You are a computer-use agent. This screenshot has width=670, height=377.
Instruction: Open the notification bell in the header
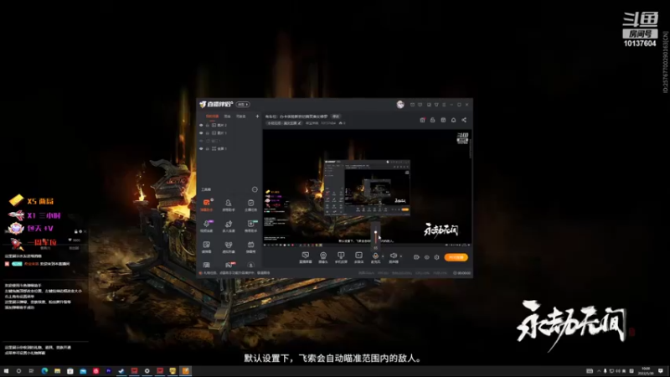(453, 120)
